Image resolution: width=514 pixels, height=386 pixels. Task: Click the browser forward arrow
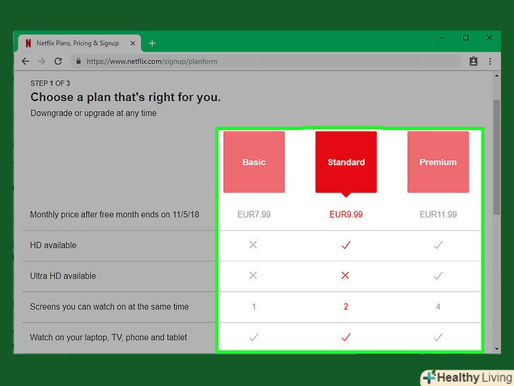[x=41, y=62]
